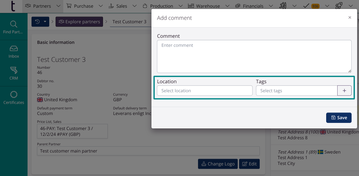Click the Explore partners breadcrumb link
Image resolution: width=359 pixels, height=176 pixels.
[79, 21]
